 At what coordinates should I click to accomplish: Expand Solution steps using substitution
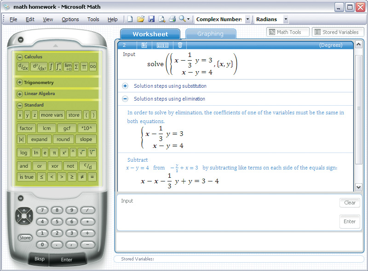[x=125, y=86]
